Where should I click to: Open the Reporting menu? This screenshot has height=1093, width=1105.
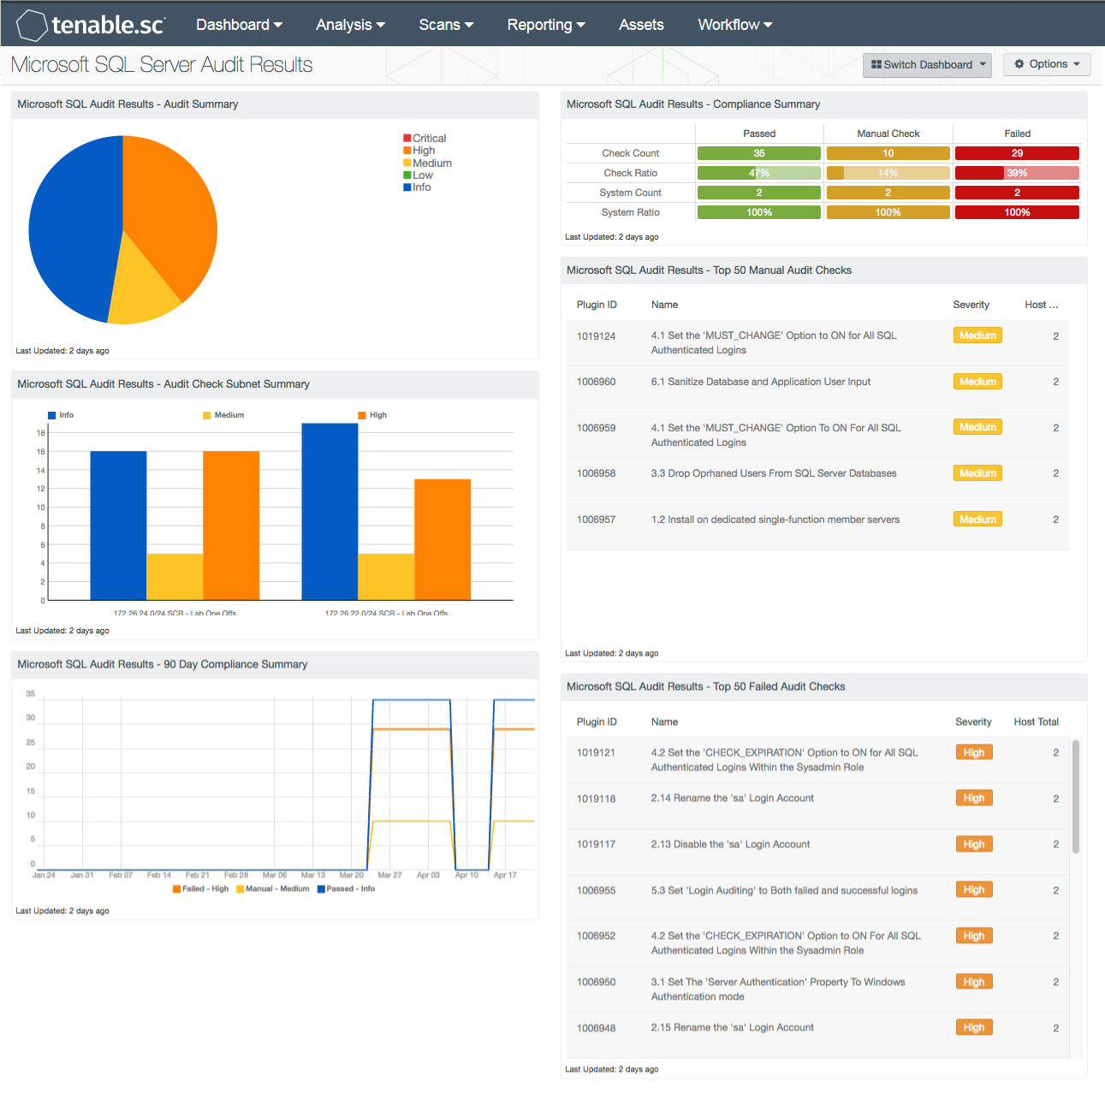tap(546, 25)
